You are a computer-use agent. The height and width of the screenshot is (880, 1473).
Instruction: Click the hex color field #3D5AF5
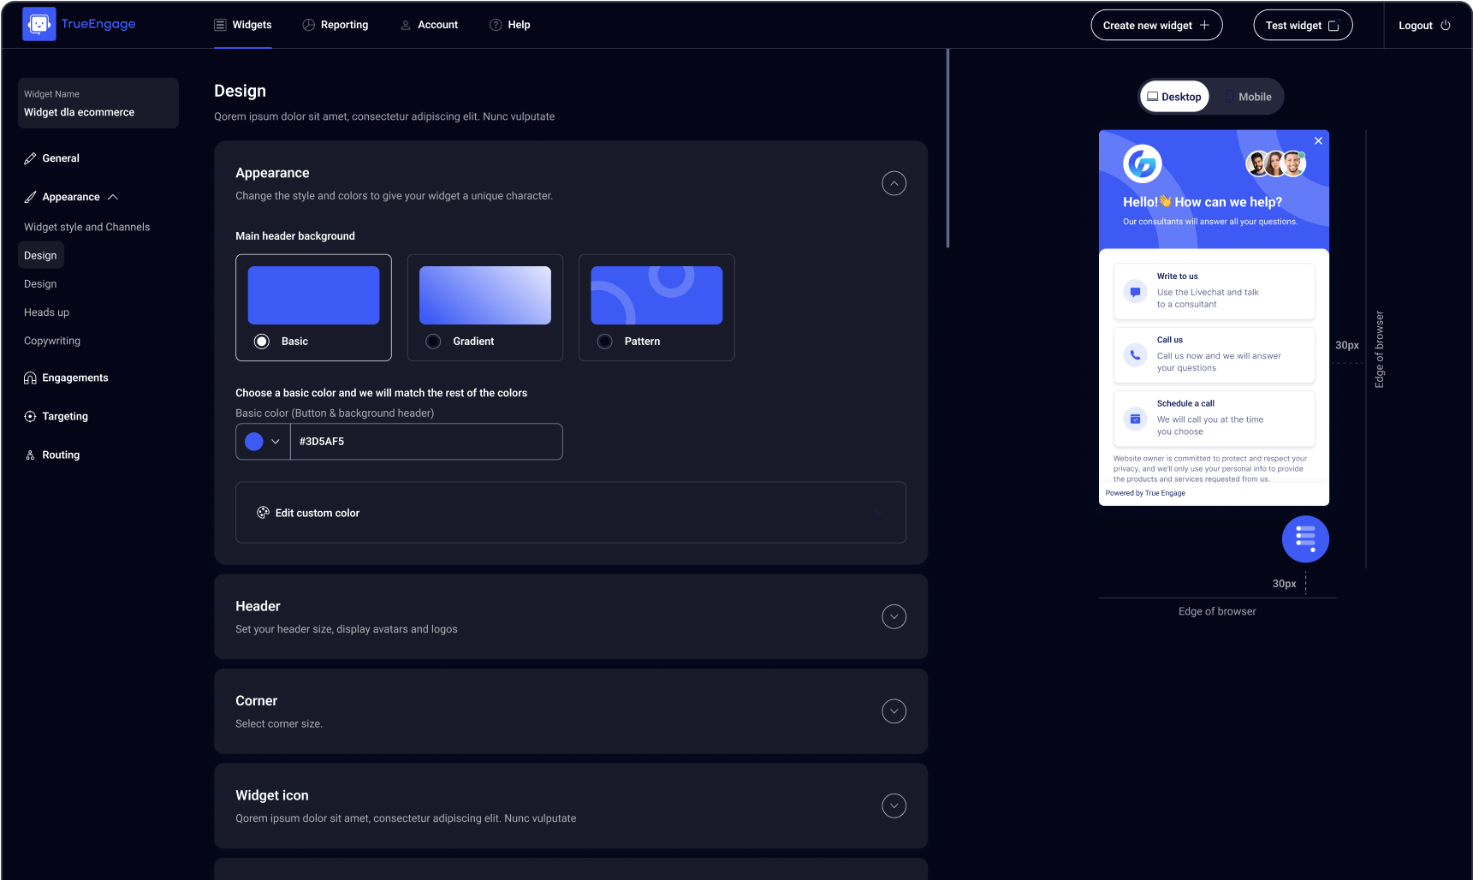point(426,442)
